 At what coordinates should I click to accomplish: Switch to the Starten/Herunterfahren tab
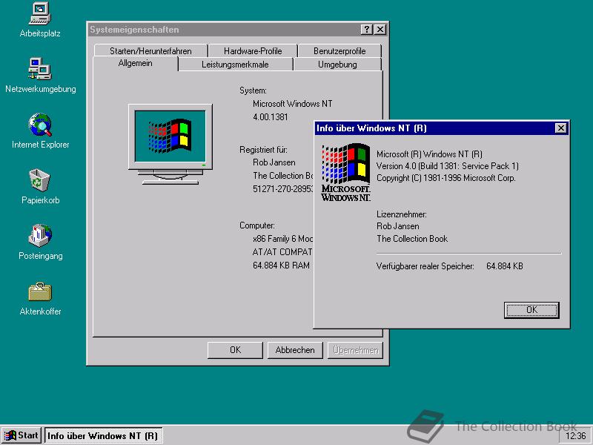150,50
